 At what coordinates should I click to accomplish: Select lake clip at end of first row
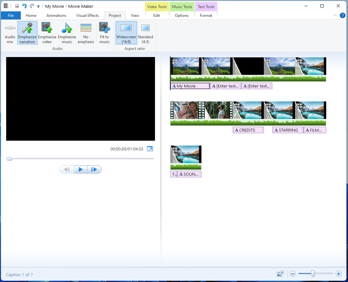[311, 66]
